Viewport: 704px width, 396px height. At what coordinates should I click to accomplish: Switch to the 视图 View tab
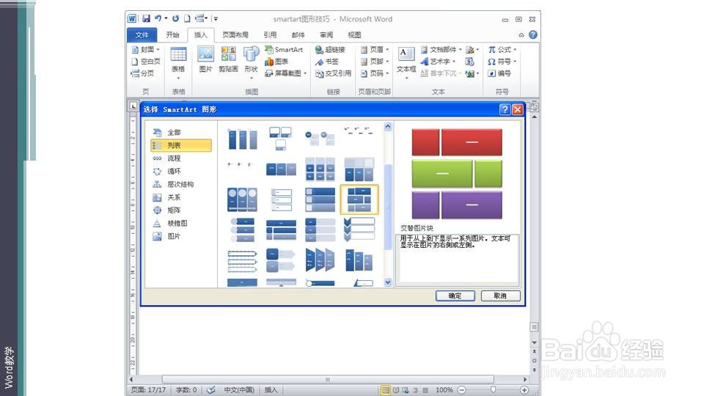(x=354, y=35)
